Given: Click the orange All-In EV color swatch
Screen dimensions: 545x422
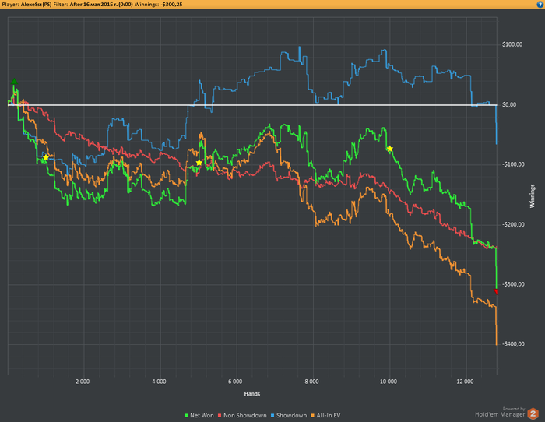Looking at the screenshot, I should 312,416.
